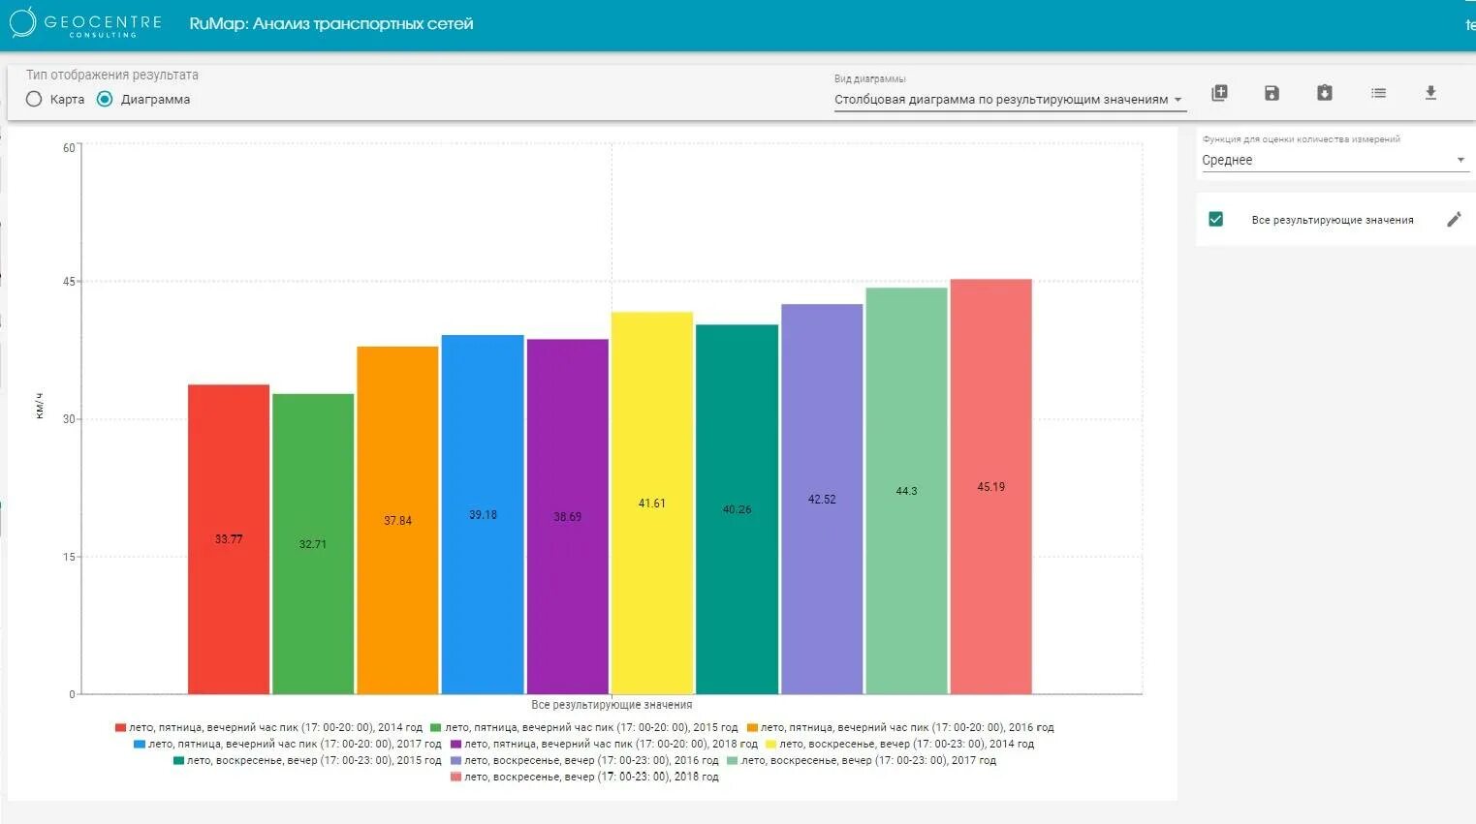Click the clipboard with down arrow icon

click(1325, 93)
